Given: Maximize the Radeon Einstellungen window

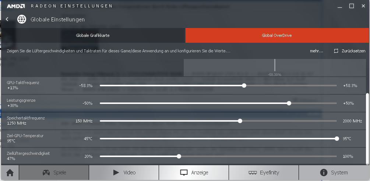Looking at the screenshot, I should coord(352,6).
